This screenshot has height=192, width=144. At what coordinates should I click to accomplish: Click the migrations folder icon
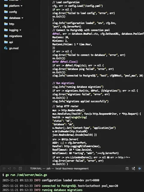pyautogui.click(x=6, y=36)
